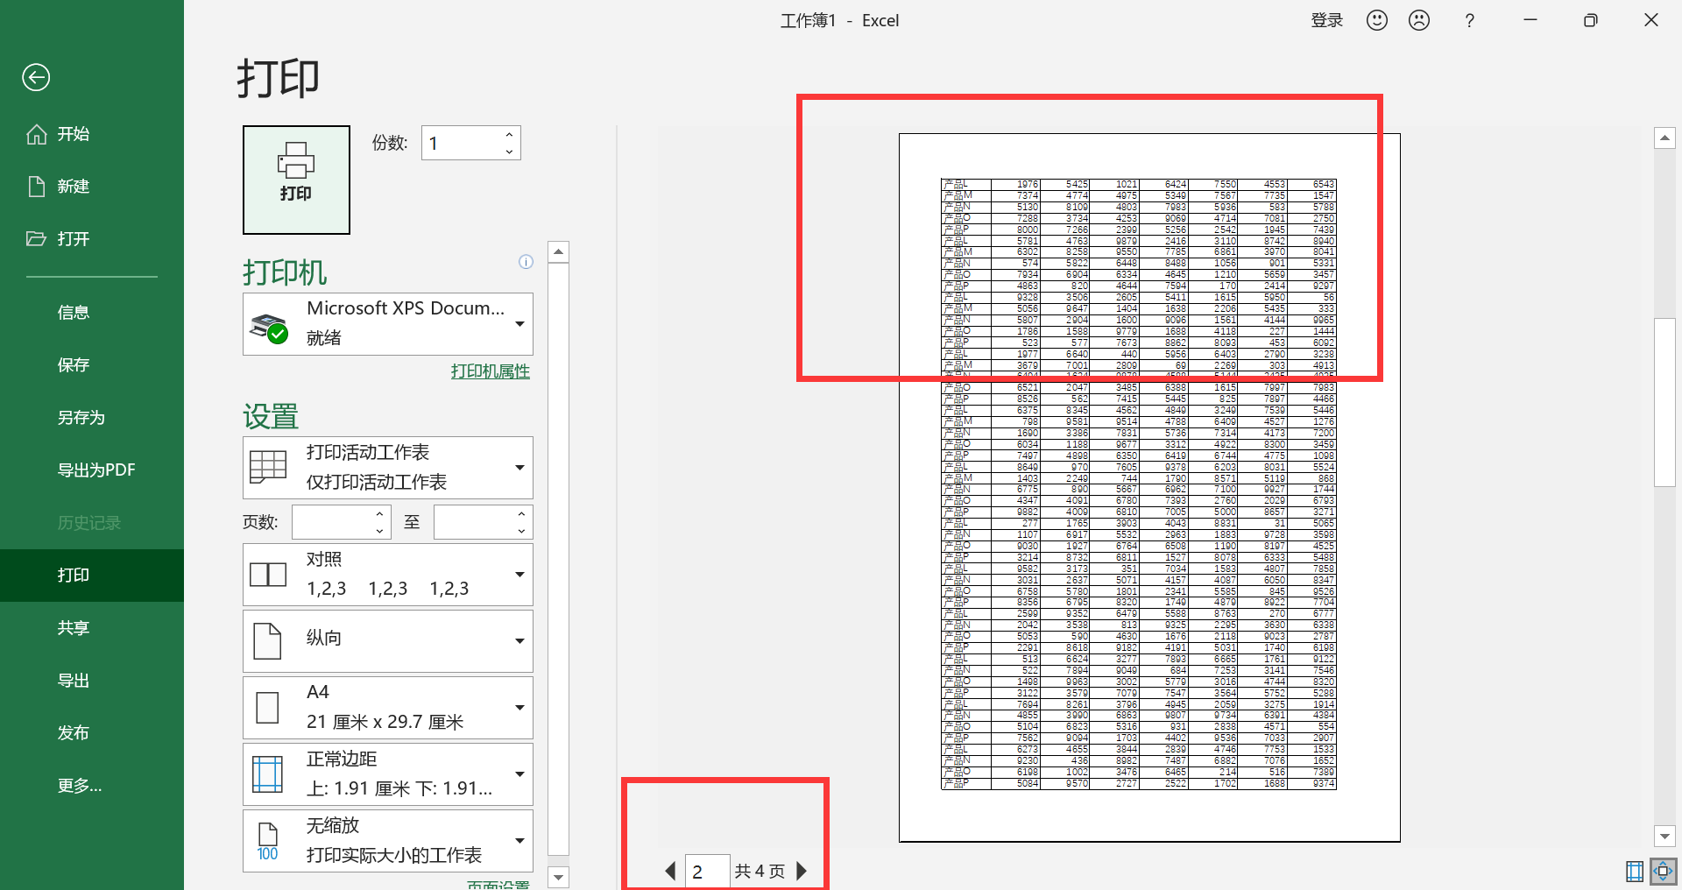This screenshot has height=890, width=1682.
Task: Decrease the end page number
Action: (521, 531)
